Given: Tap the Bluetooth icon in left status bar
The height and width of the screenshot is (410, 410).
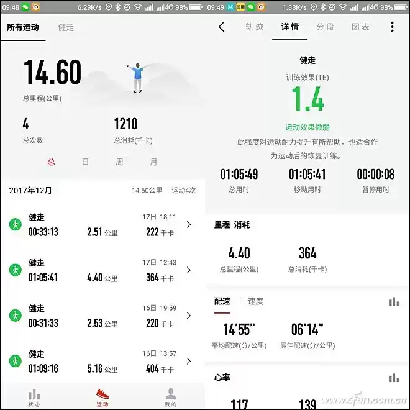Looking at the screenshot, I should coord(118,7).
